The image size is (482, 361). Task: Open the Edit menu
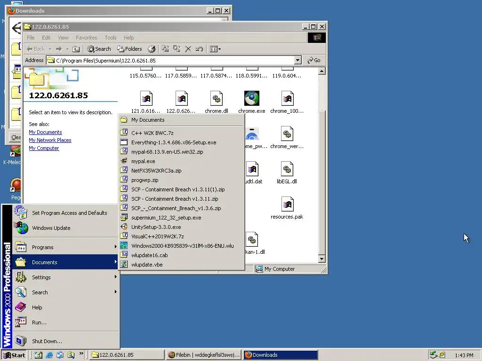46,38
